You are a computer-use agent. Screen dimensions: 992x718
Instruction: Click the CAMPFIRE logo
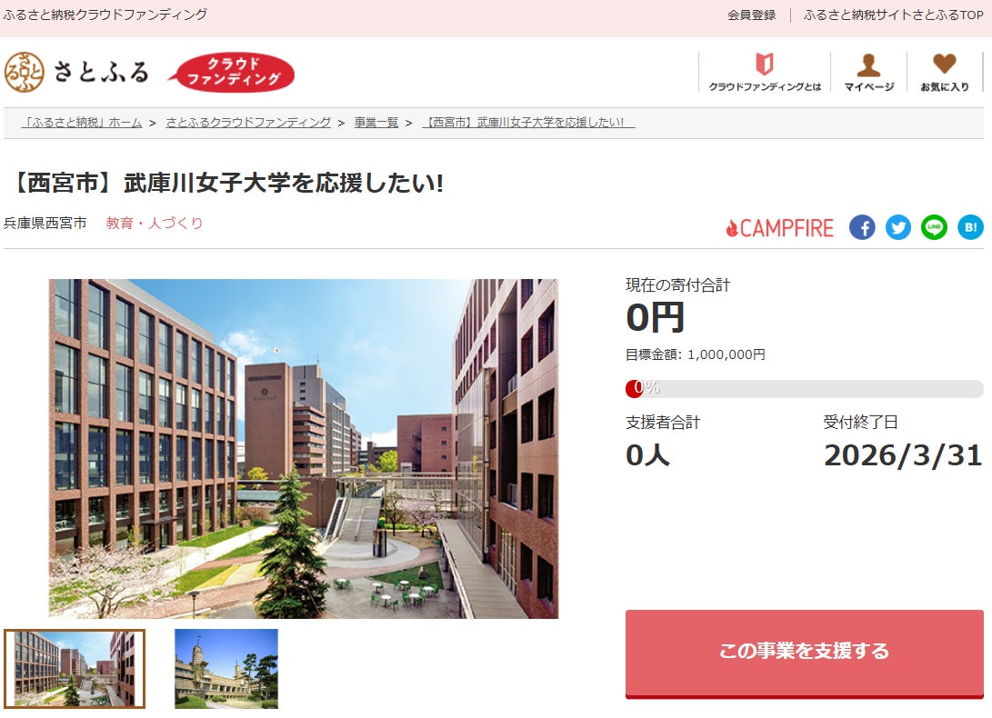click(779, 228)
